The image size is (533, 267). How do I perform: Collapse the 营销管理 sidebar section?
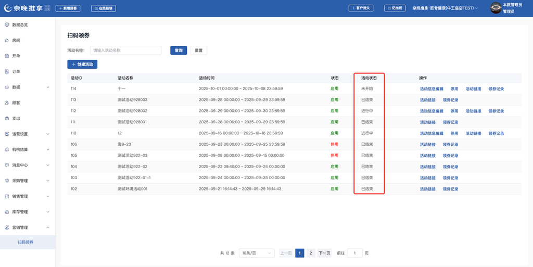48,227
